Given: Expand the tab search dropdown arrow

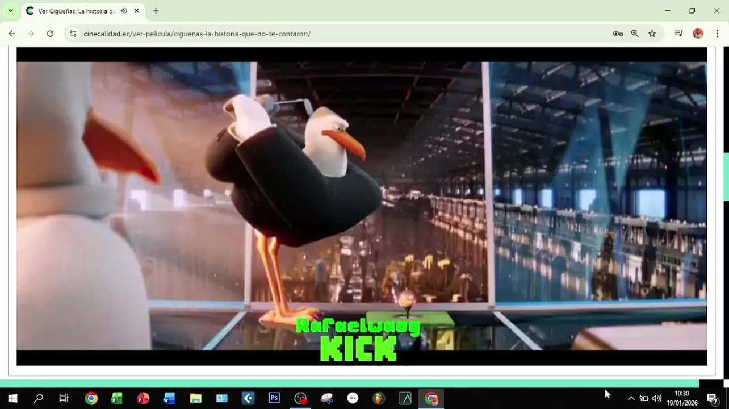Looking at the screenshot, I should (10, 11).
